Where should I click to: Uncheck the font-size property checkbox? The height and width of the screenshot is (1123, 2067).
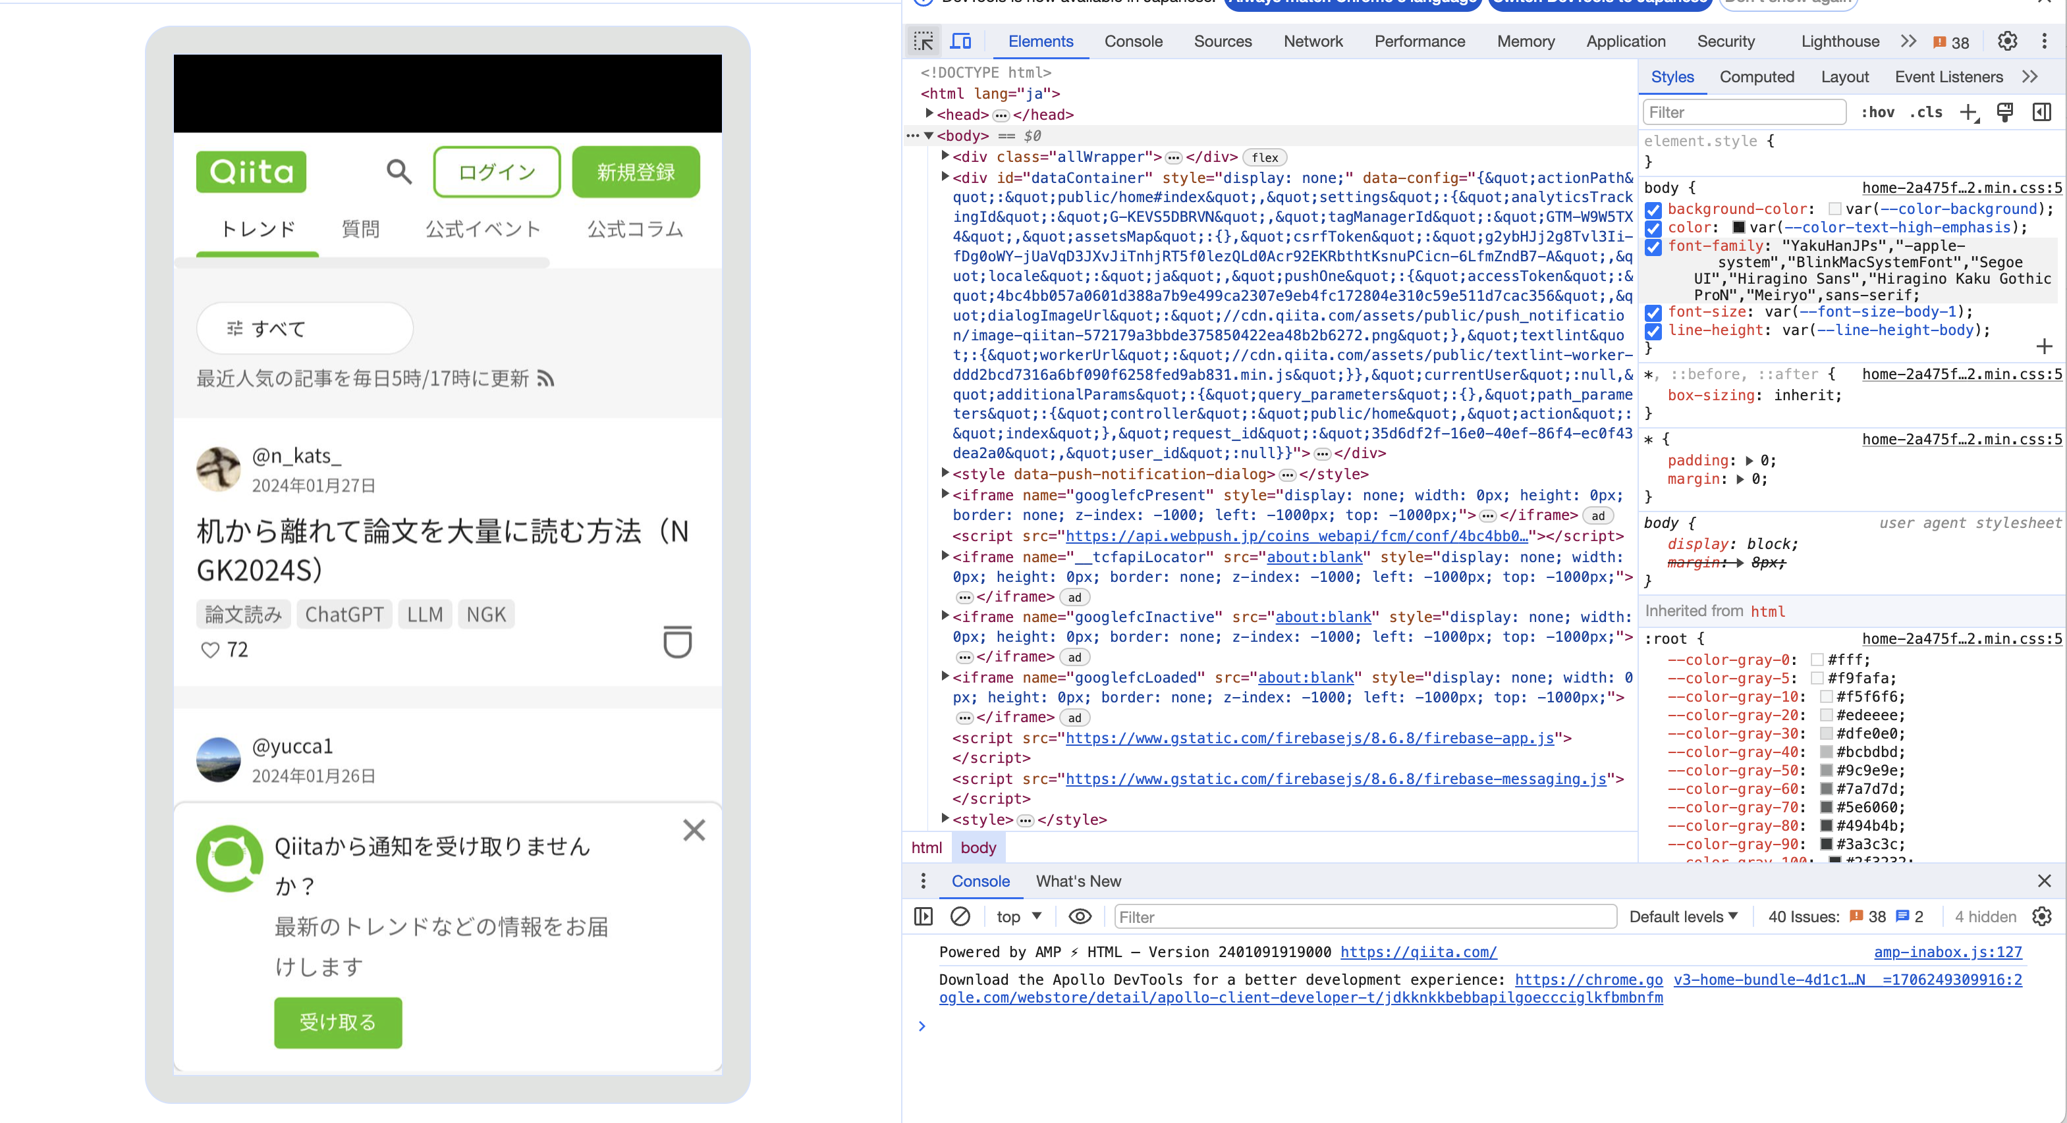pyautogui.click(x=1653, y=313)
